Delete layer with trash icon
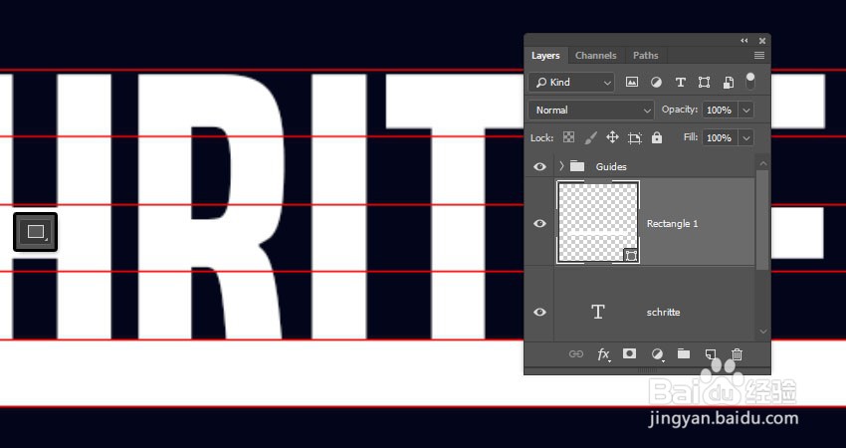This screenshot has height=448, width=846. coord(737,354)
